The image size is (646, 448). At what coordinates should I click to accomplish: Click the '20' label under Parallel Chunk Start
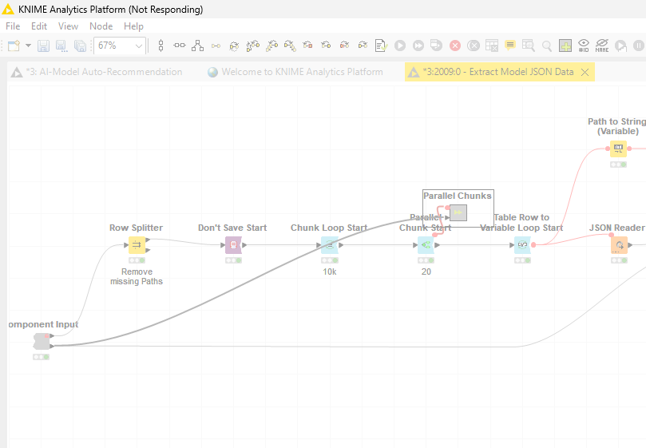point(426,272)
